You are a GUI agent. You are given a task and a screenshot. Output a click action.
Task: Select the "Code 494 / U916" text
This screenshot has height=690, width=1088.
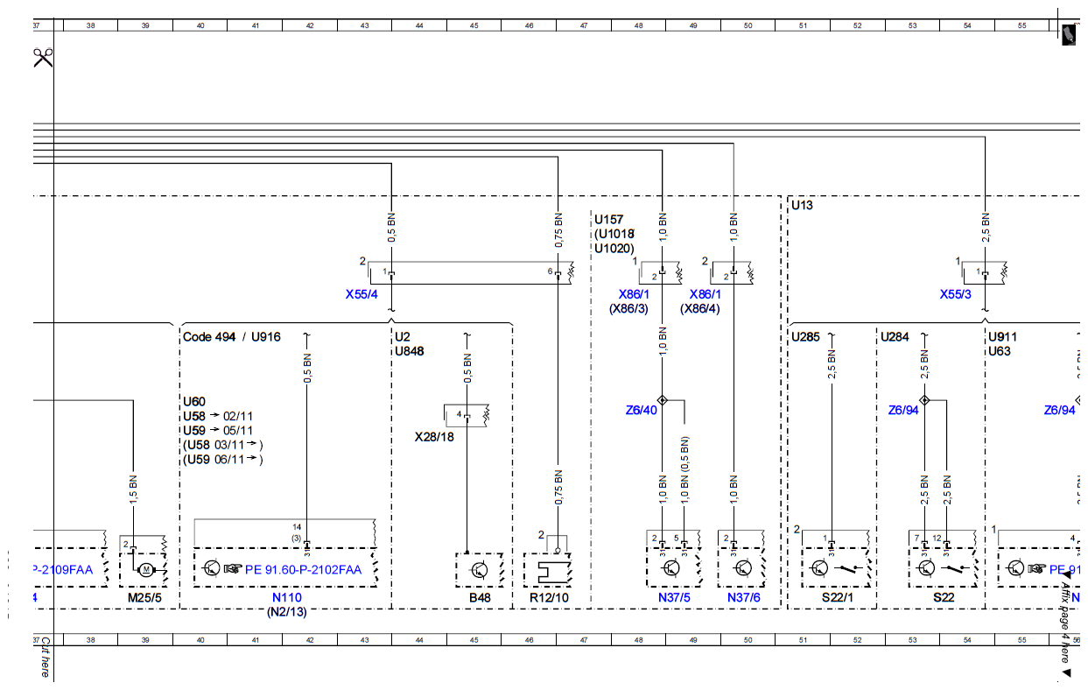(232, 337)
